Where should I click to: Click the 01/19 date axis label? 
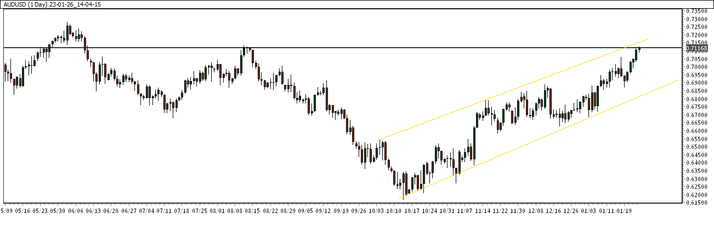(625, 210)
